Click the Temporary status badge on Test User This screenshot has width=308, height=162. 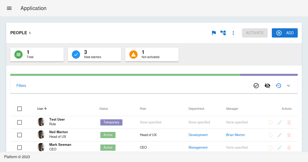(x=111, y=122)
